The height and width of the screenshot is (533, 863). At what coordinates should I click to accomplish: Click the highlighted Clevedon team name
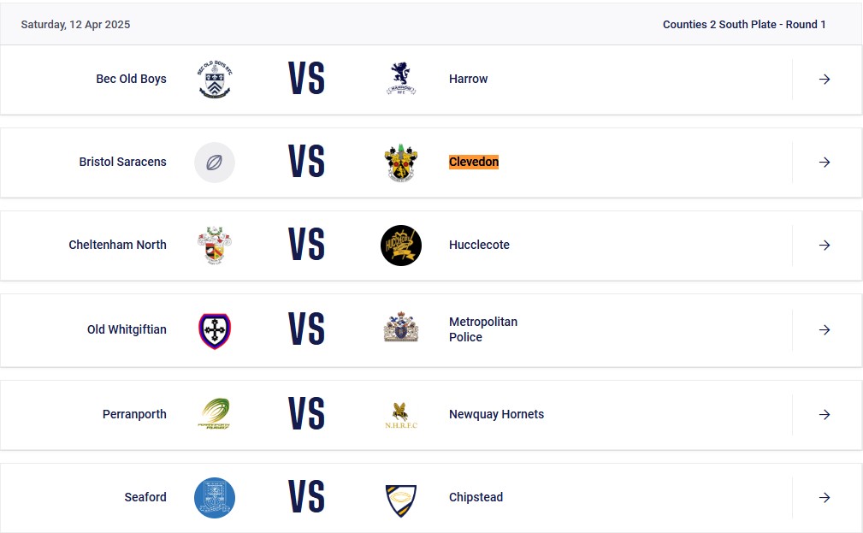pyautogui.click(x=473, y=162)
